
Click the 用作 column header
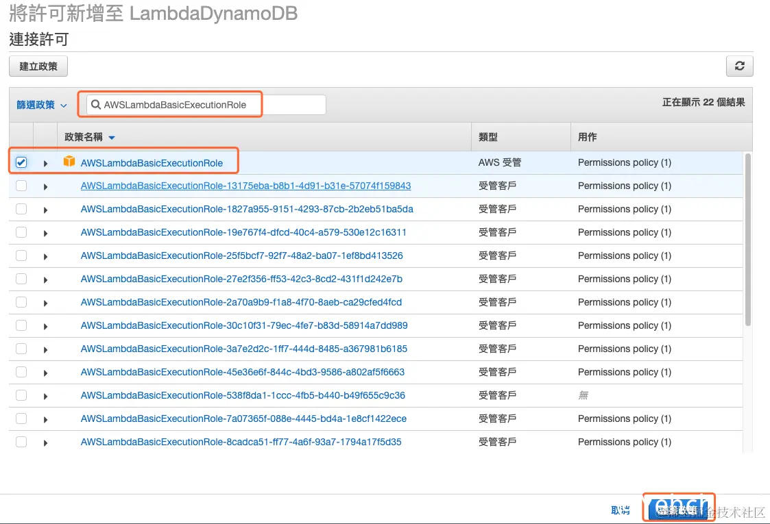588,137
